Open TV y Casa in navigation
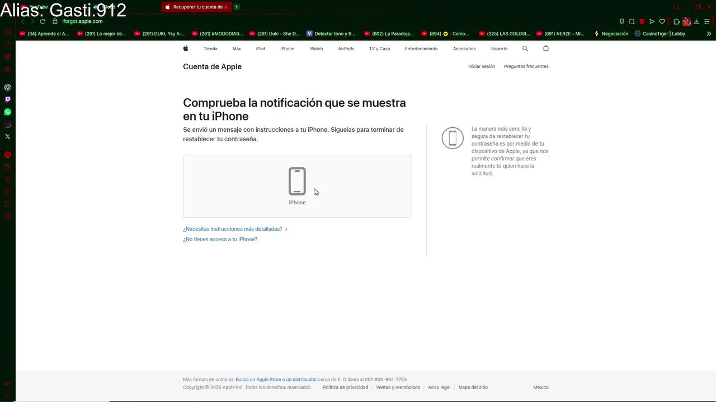The height and width of the screenshot is (402, 716). tap(379, 49)
